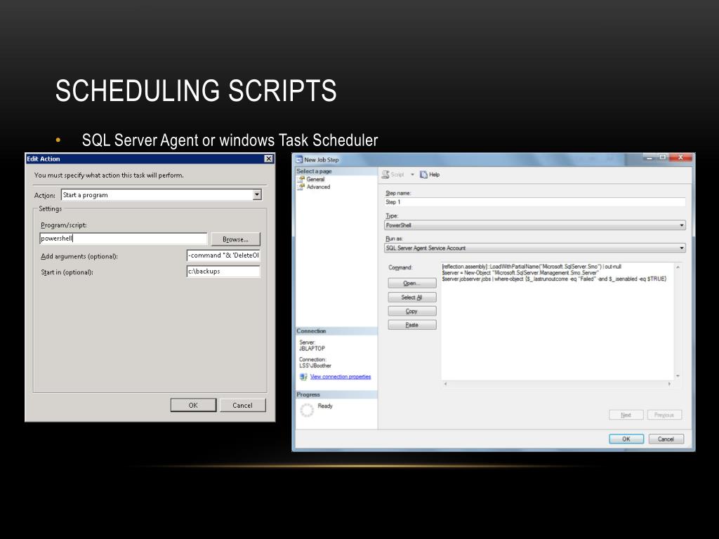Click the Progress section header
Viewport: 719px width, 539px height.
click(336, 394)
